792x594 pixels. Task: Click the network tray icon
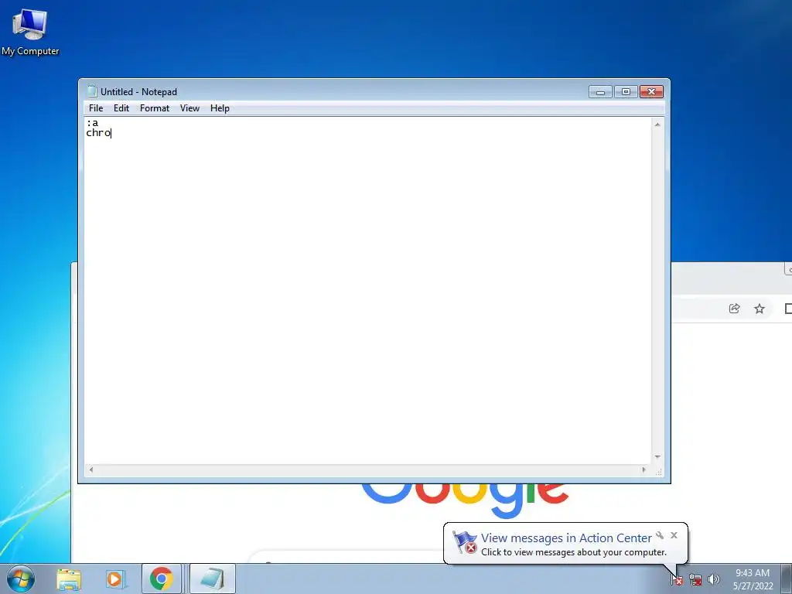(x=695, y=580)
